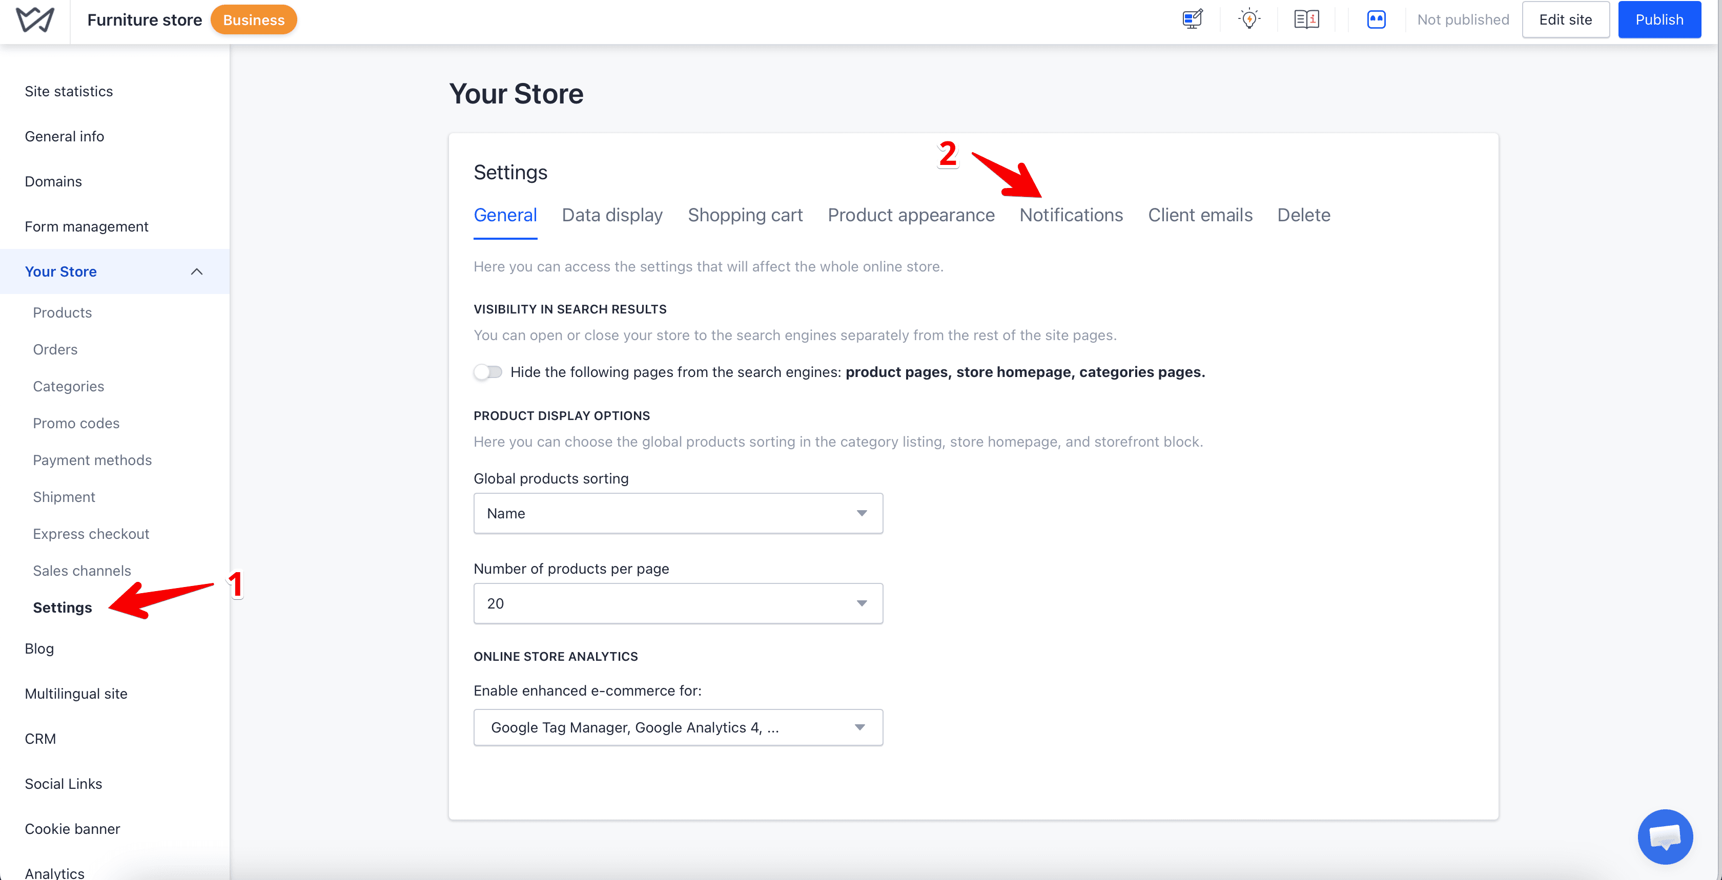Open the knowledge base book icon
This screenshot has width=1722, height=880.
[1306, 19]
